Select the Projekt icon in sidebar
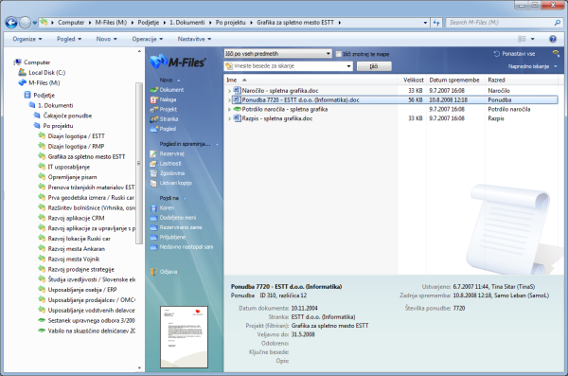This screenshot has width=568, height=376. tap(153, 109)
